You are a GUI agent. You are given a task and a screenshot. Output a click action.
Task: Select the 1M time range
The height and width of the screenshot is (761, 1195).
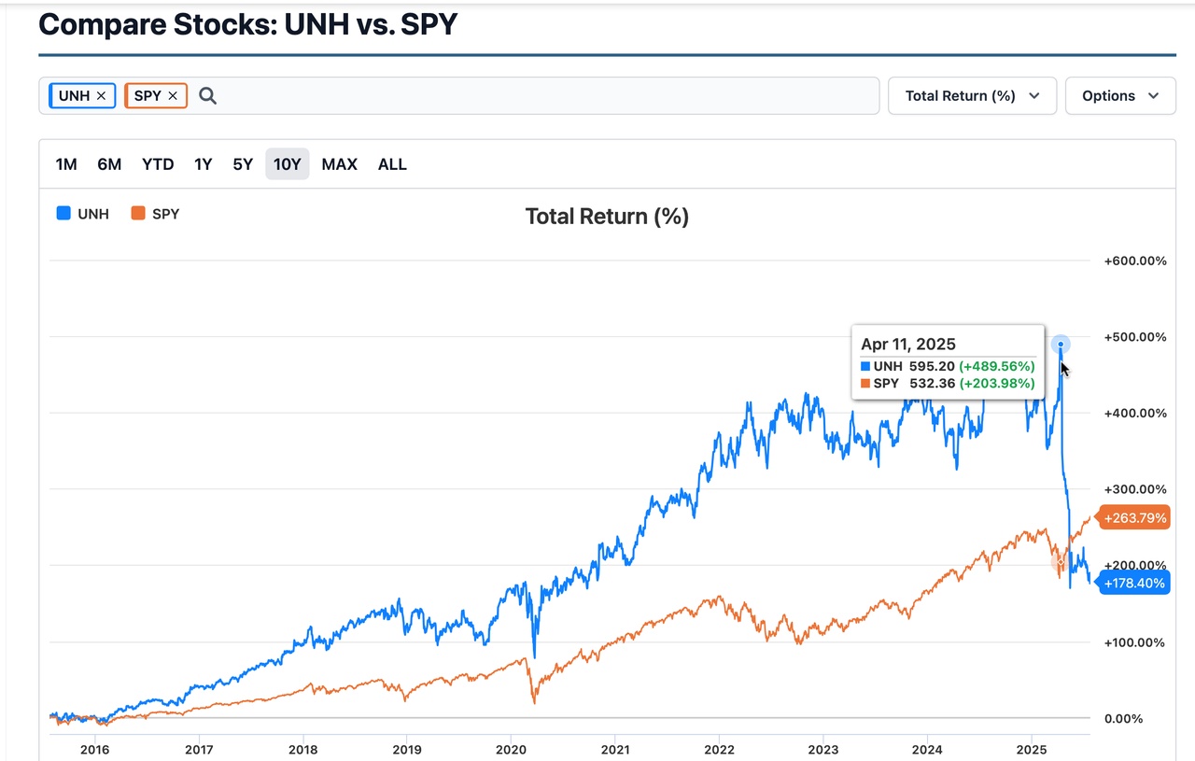(66, 164)
